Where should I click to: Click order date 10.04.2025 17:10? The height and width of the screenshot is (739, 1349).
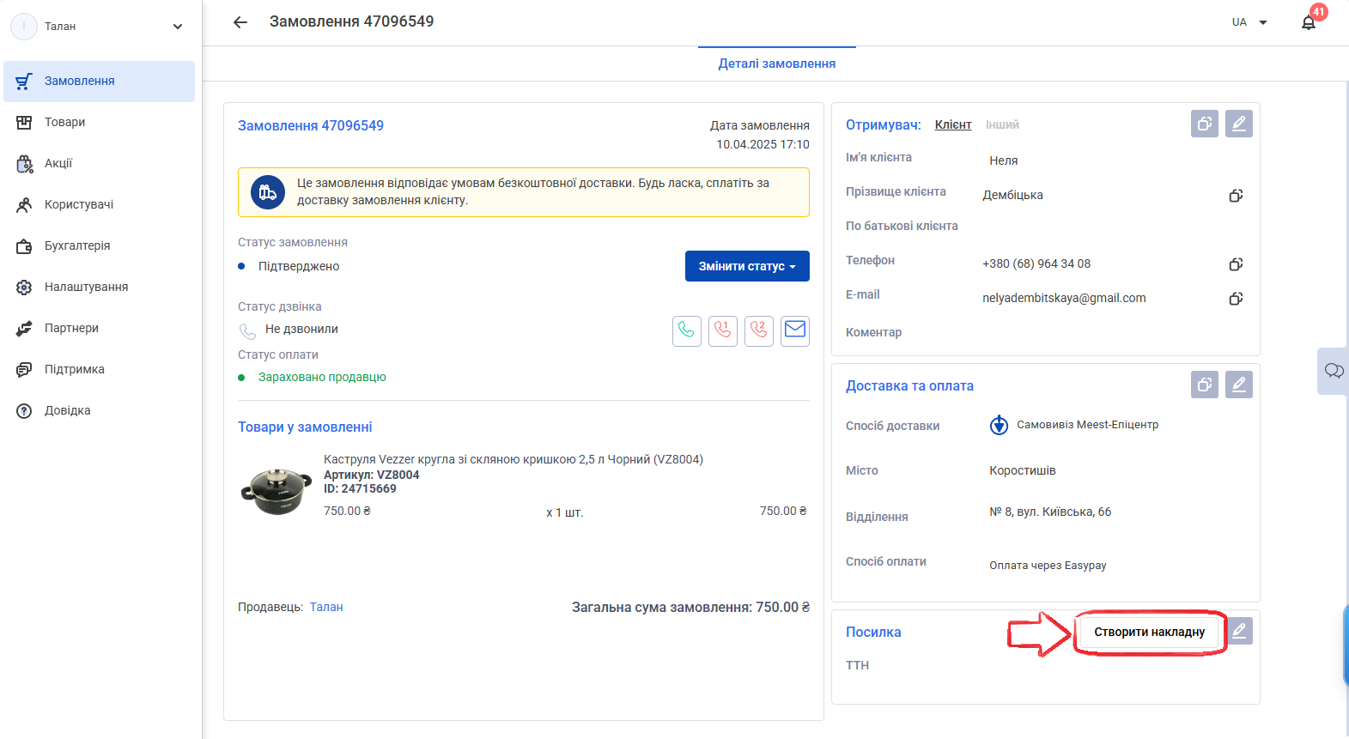tap(763, 144)
